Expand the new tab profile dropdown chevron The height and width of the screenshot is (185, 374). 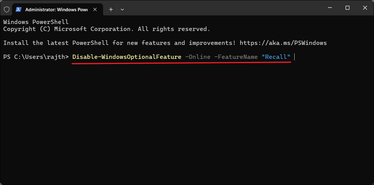point(122,9)
